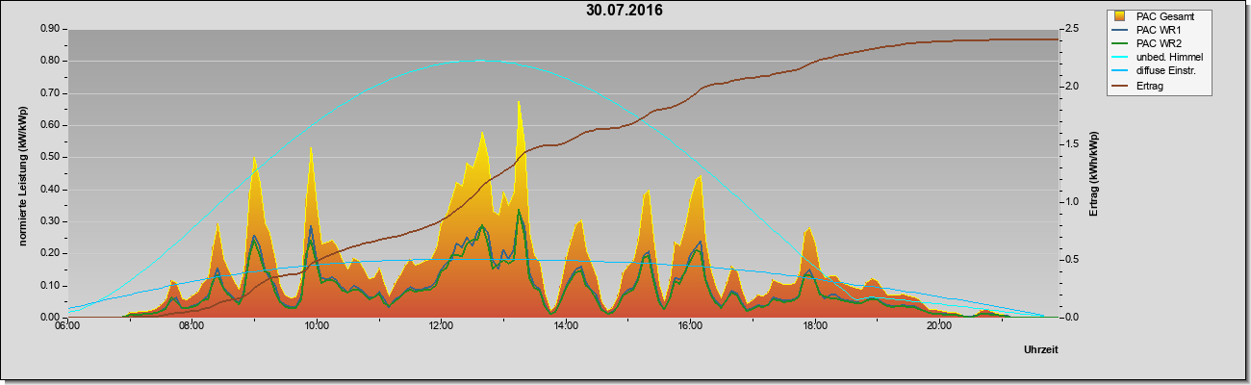The image size is (1251, 385).
Task: Click the 10:00 time axis label
Action: (317, 327)
